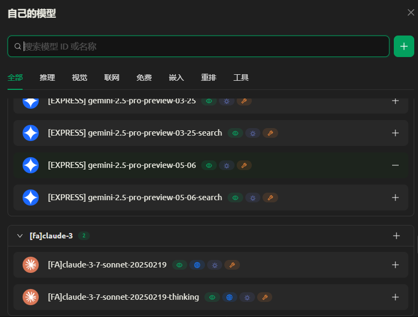This screenshot has height=317, width=418.
Task: Switch to the 视觉 tab
Action: click(80, 78)
